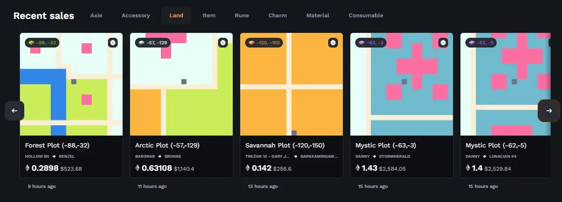Click seller name TREZOR 10 - GARY J...

click(x=268, y=157)
